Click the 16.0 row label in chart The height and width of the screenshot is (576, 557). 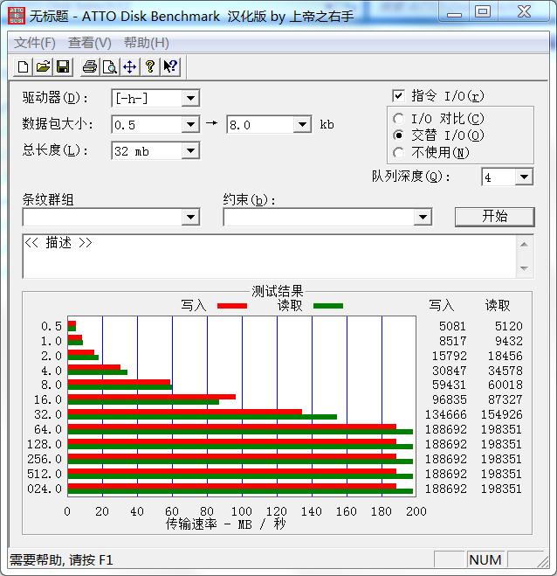pyautogui.click(x=48, y=399)
